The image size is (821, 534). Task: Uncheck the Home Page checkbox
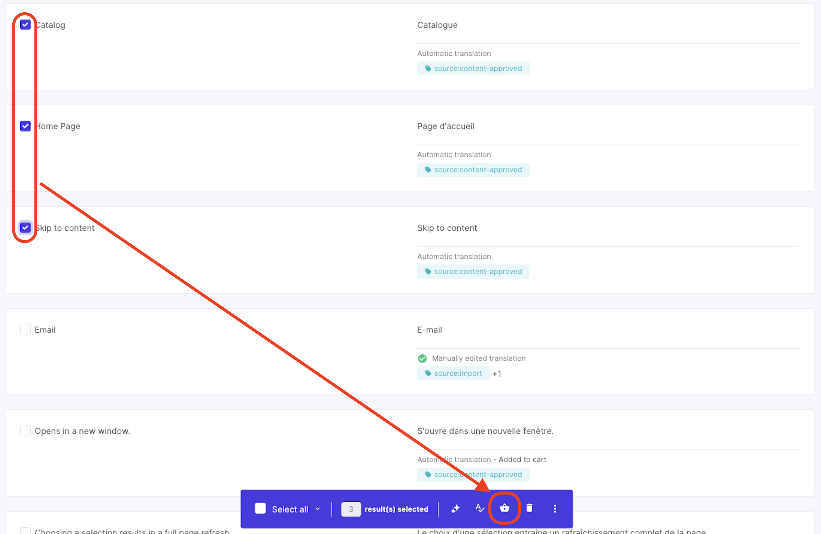[x=25, y=126]
